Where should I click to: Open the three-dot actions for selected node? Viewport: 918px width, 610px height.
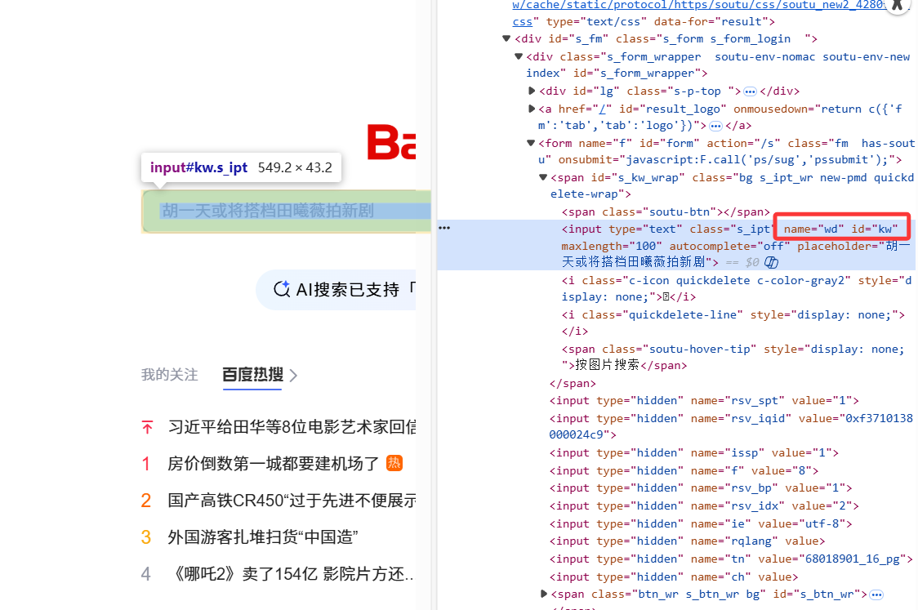click(444, 228)
